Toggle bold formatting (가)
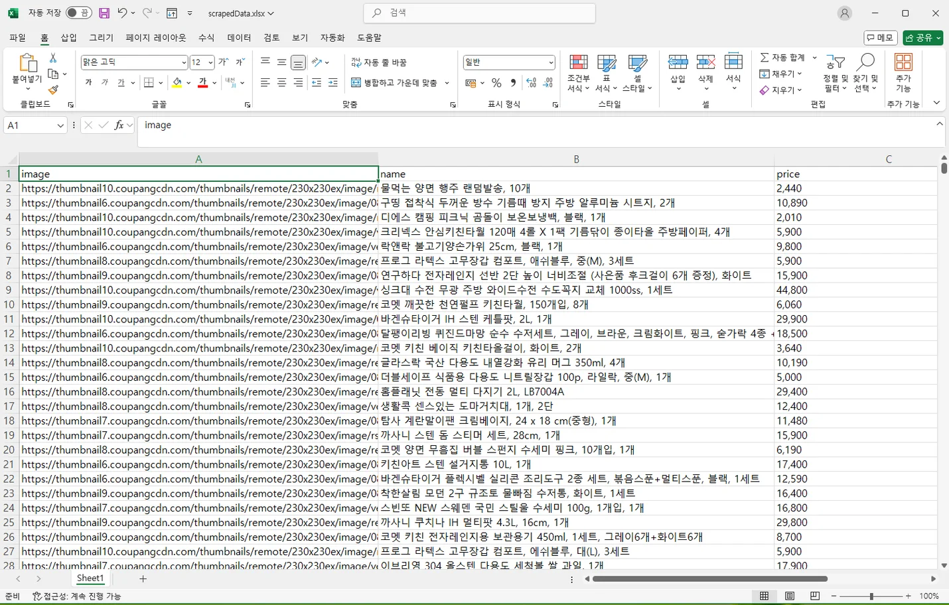This screenshot has height=605, width=949. (88, 82)
